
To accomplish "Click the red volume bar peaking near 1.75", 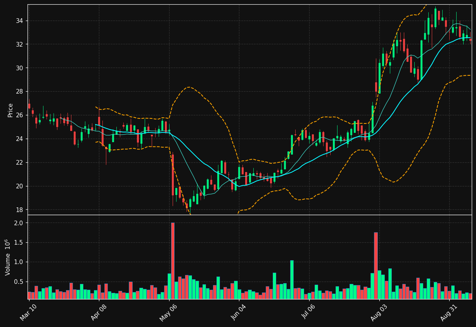I will click(376, 266).
